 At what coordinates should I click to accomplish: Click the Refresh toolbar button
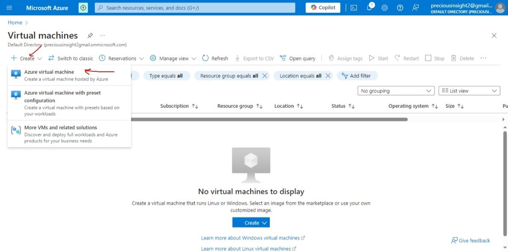215,59
